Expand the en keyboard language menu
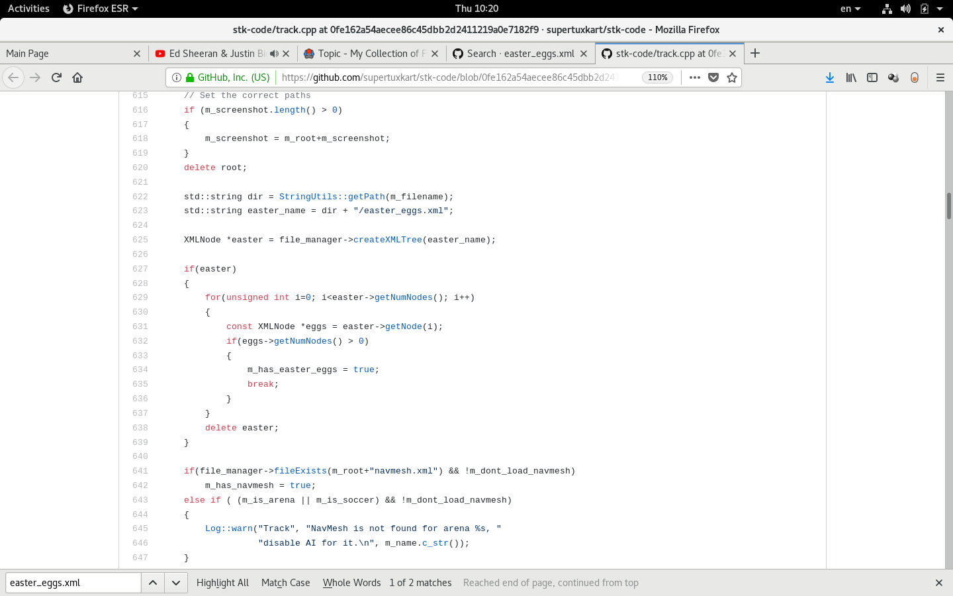This screenshot has width=953, height=596. click(850, 9)
